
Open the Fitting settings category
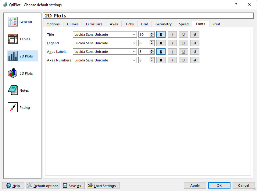(x=13, y=108)
